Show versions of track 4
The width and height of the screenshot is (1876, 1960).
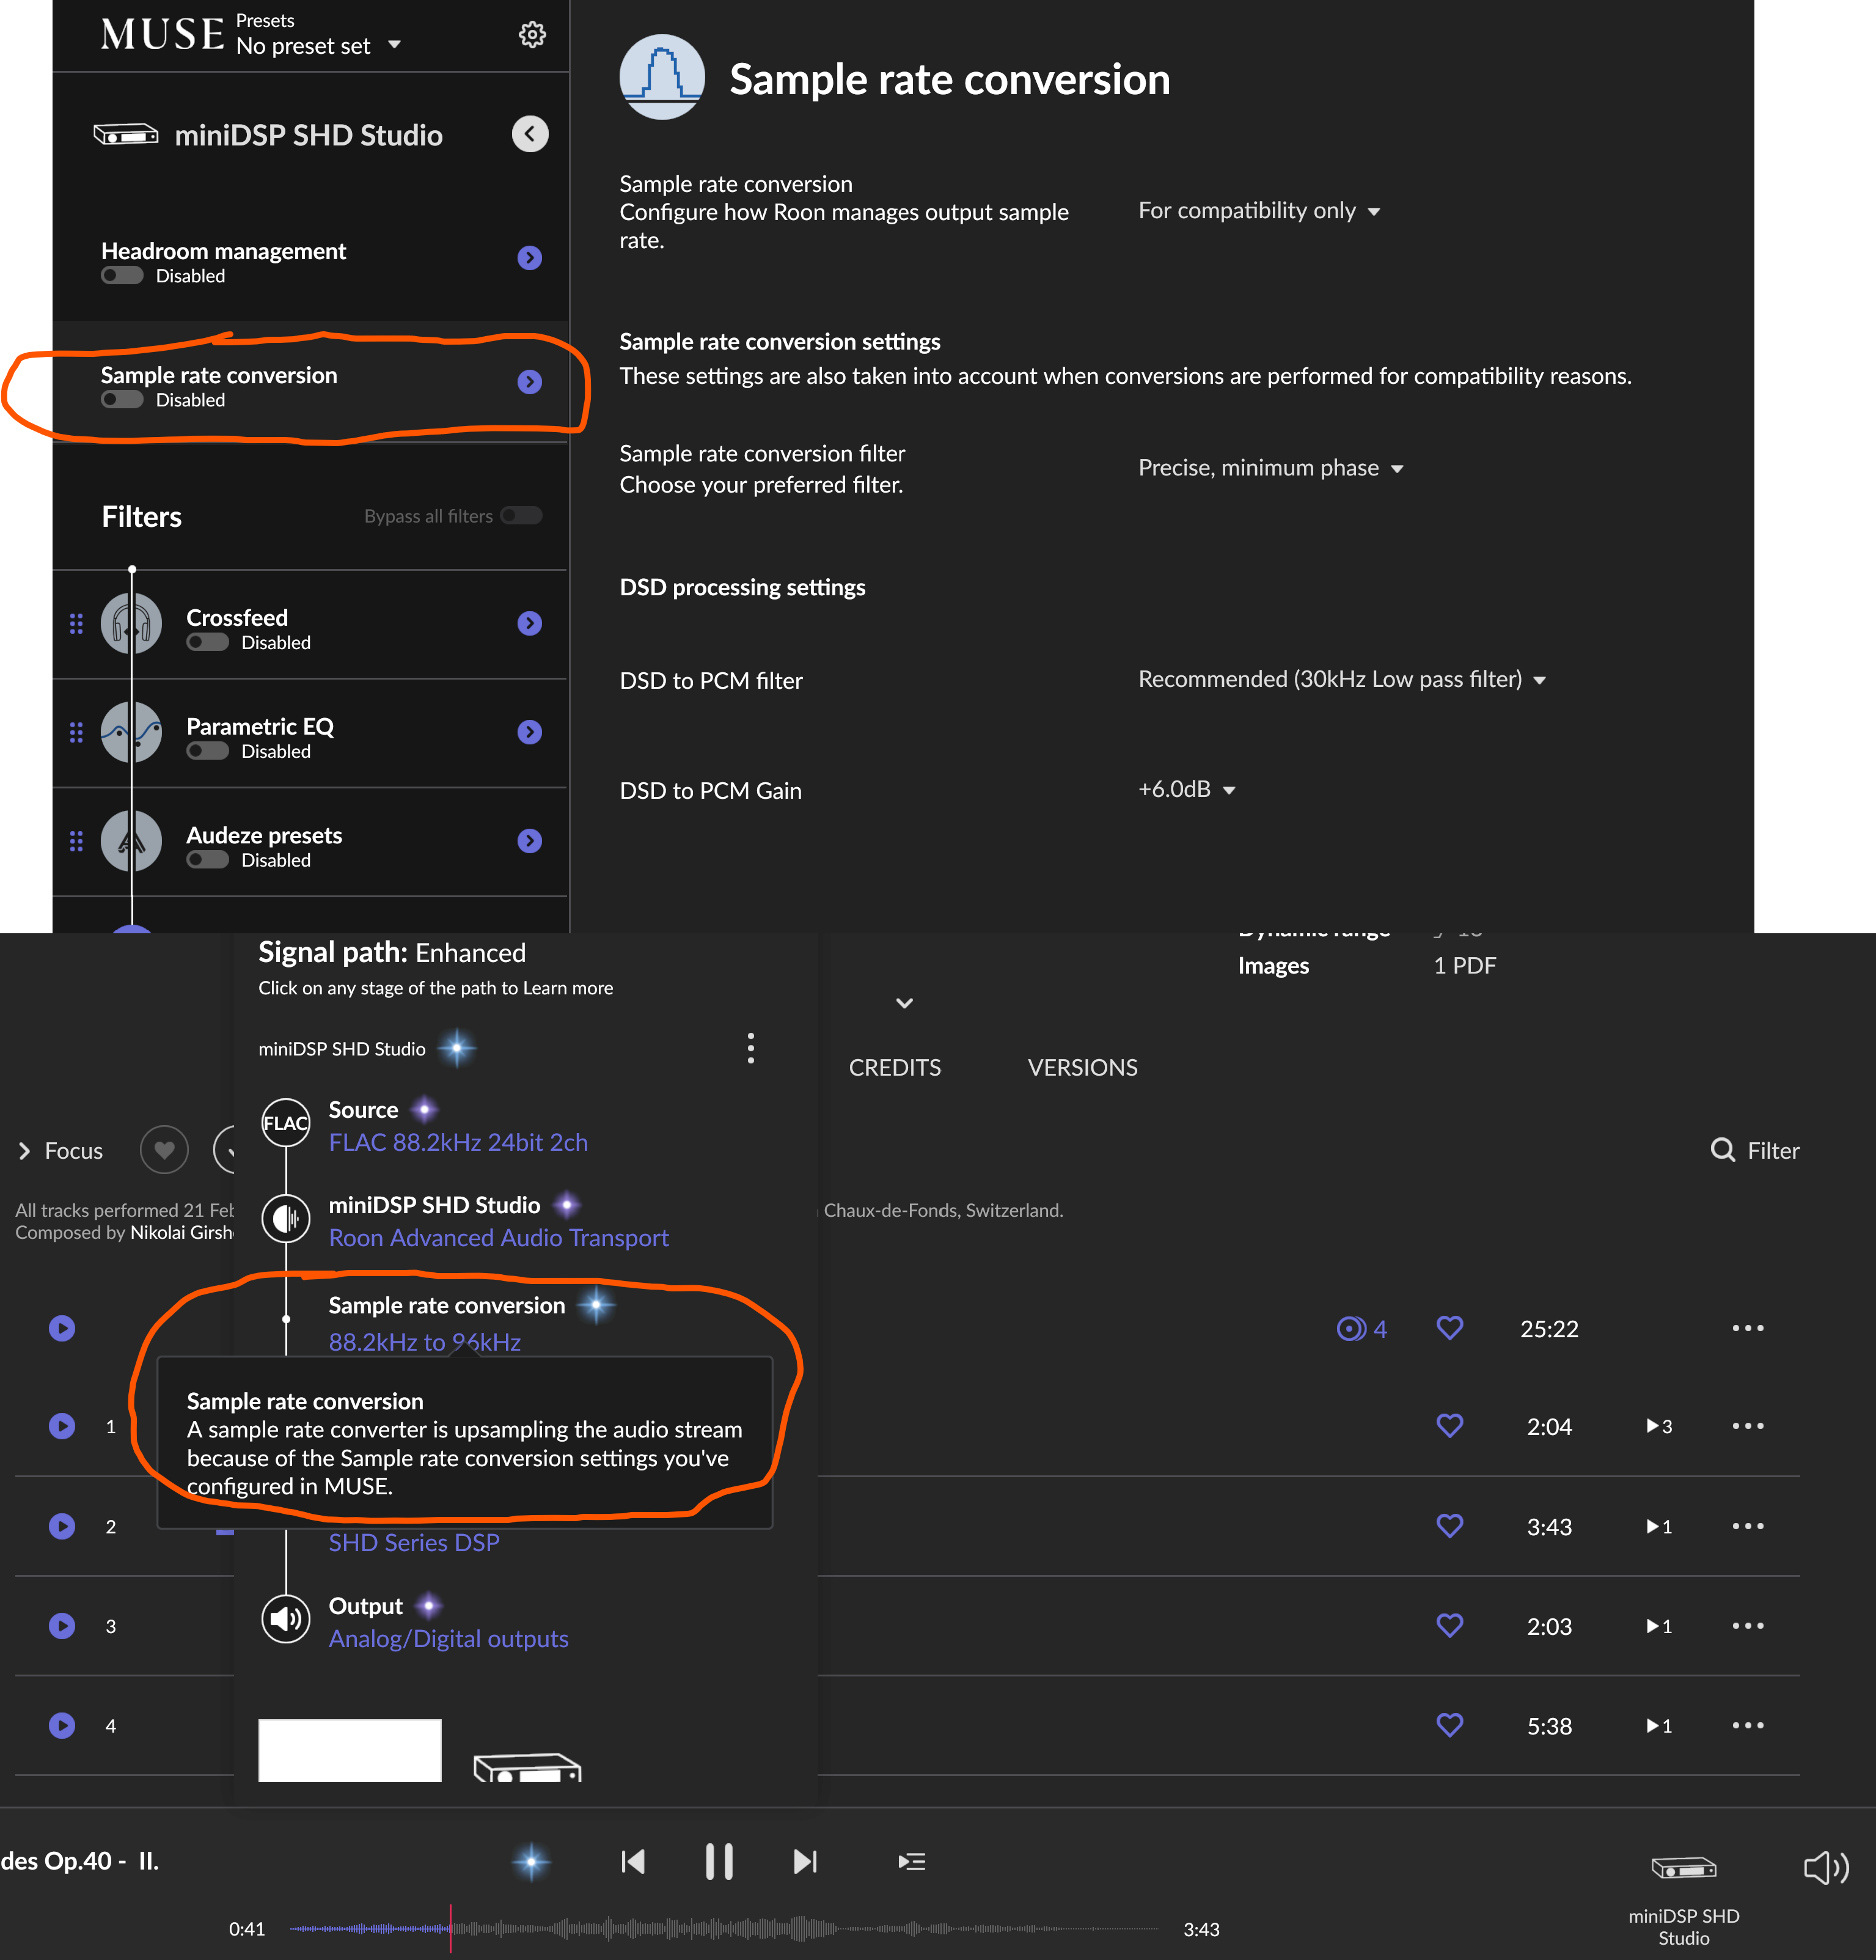coord(1659,1727)
